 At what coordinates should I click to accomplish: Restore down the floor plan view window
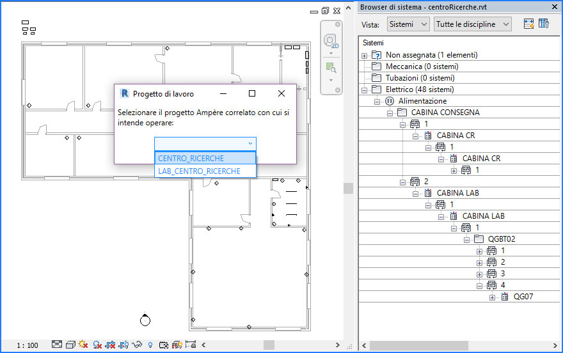(325, 11)
